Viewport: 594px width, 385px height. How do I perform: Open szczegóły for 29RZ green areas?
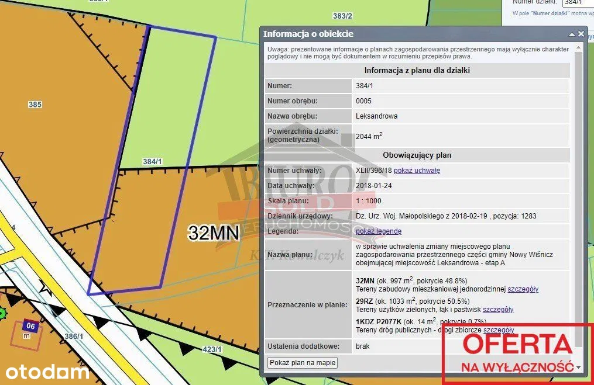(498, 310)
